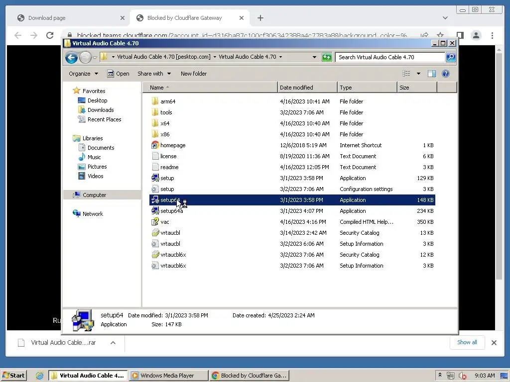
Task: Click volume muted icon in system tray
Action: [x=462, y=376]
